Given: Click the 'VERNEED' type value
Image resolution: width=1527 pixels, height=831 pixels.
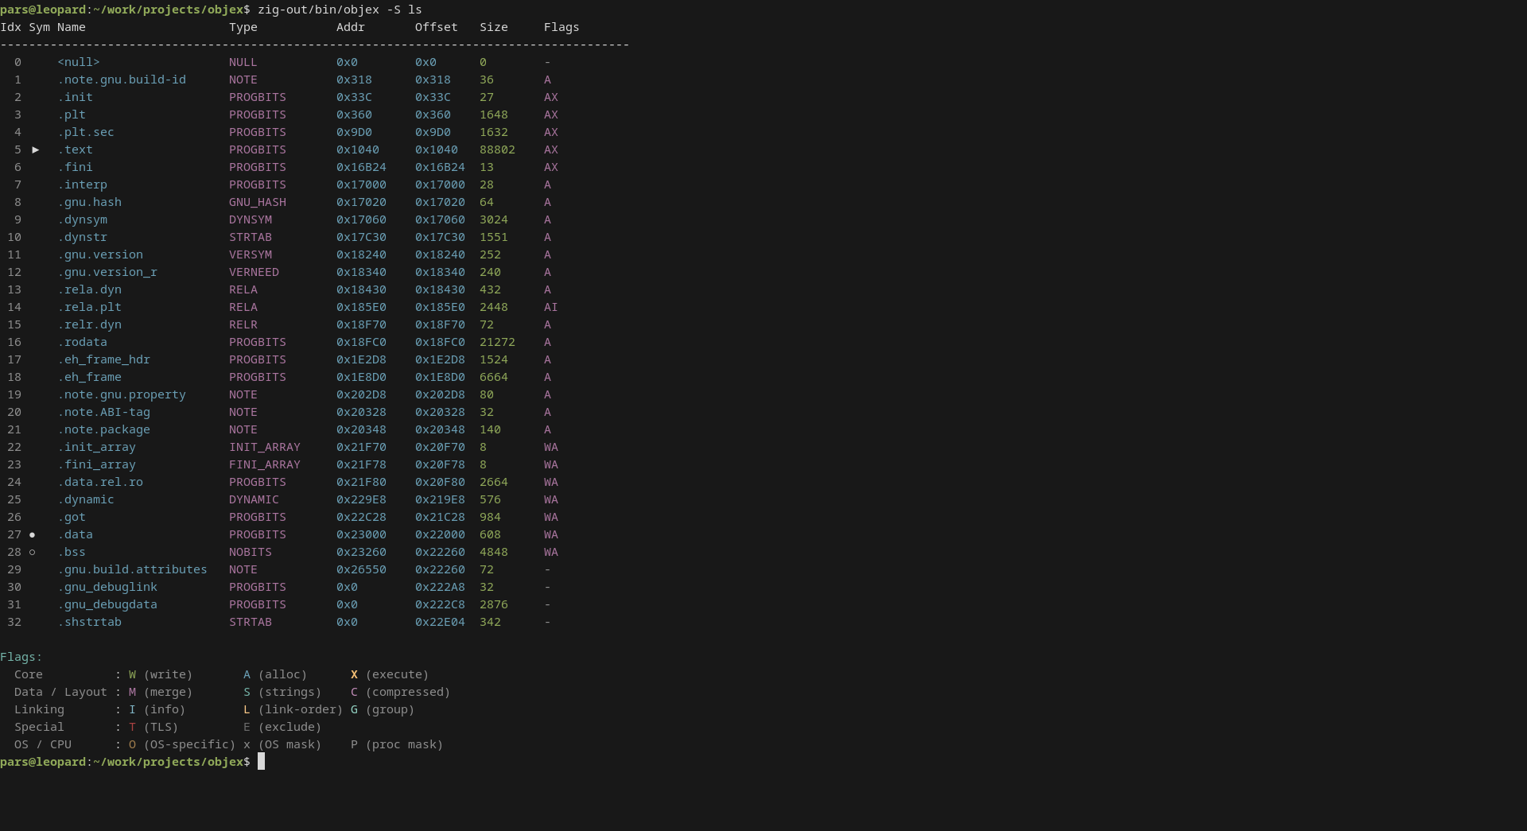Looking at the screenshot, I should coord(254,272).
